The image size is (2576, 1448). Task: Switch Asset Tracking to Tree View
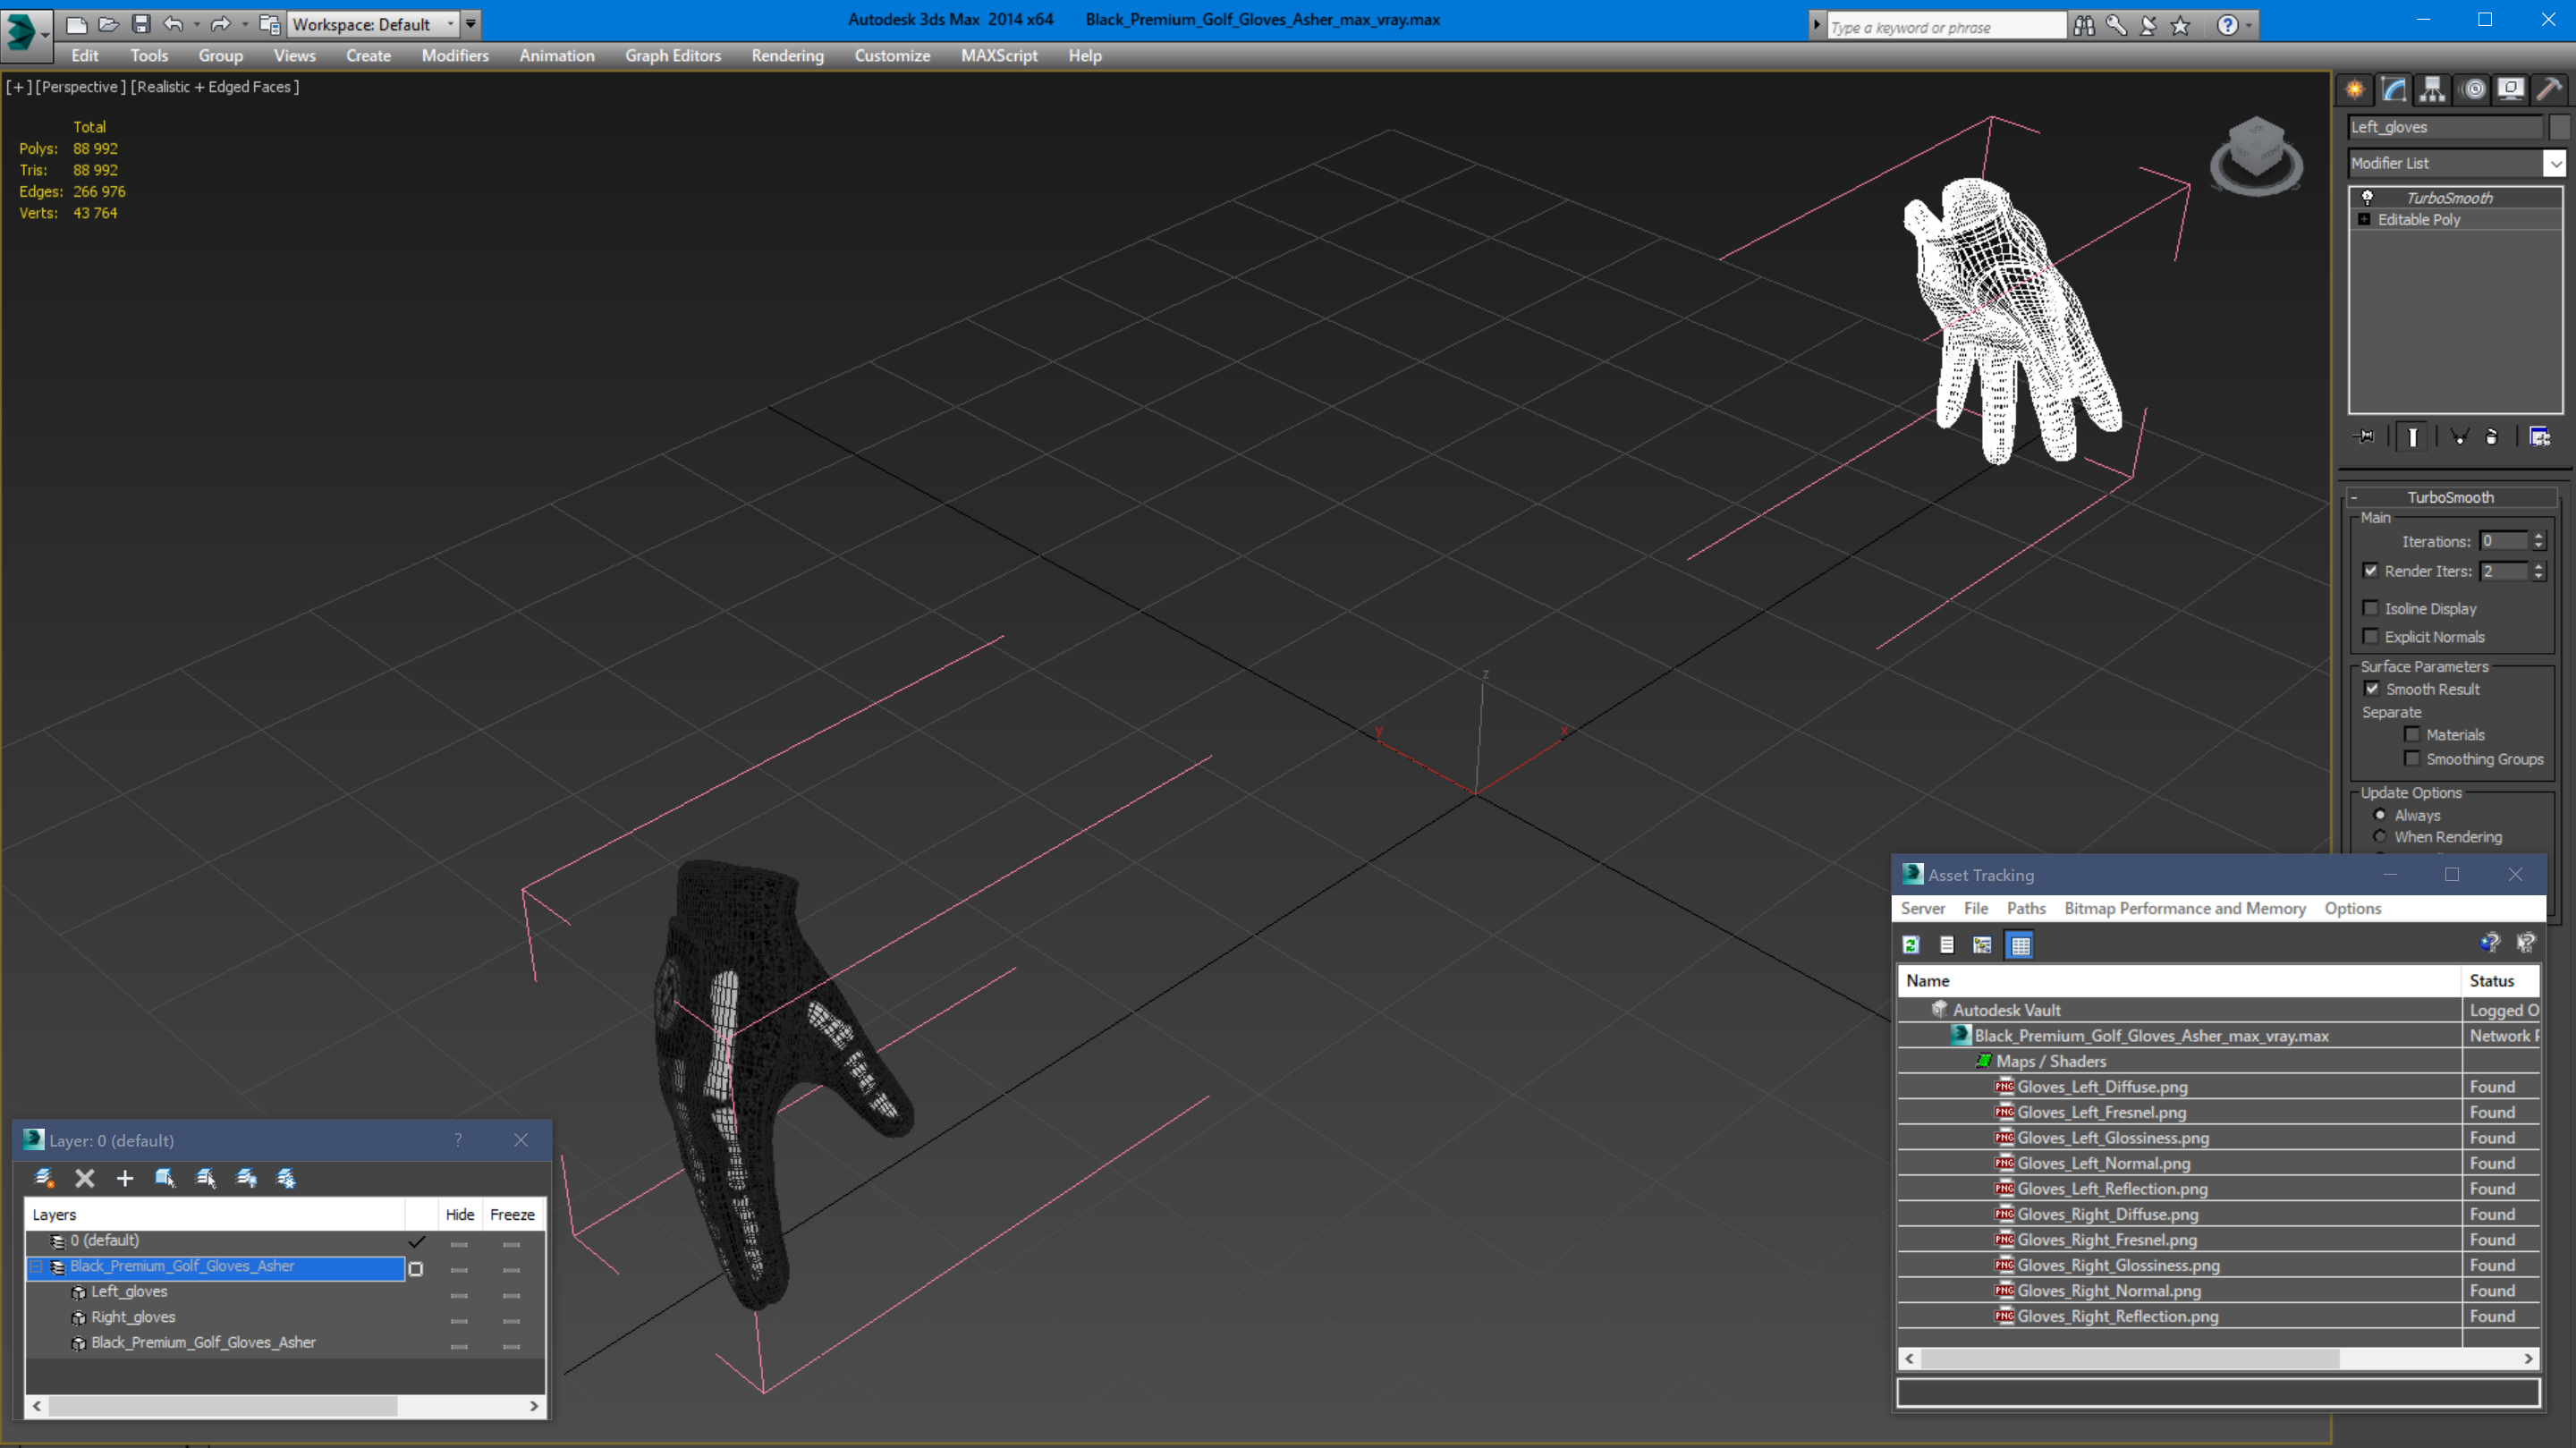tap(1983, 944)
